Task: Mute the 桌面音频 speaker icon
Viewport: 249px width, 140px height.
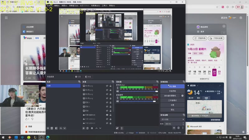Action: (118, 101)
